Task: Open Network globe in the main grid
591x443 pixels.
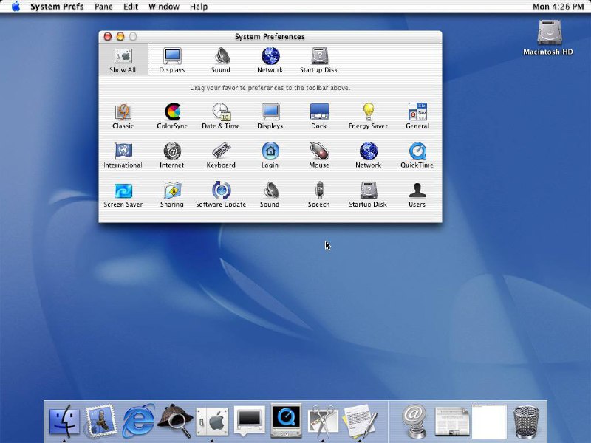Action: click(x=368, y=155)
